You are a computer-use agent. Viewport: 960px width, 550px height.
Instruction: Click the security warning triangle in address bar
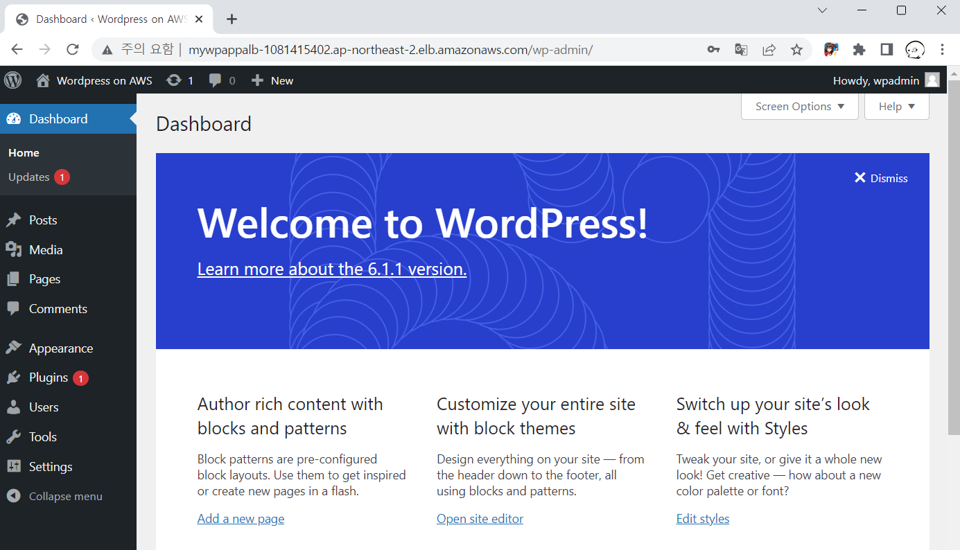(x=107, y=49)
